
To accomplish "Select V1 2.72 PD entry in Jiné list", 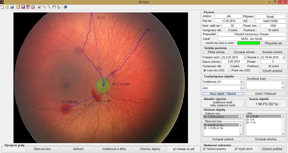I will [x=264, y=117].
